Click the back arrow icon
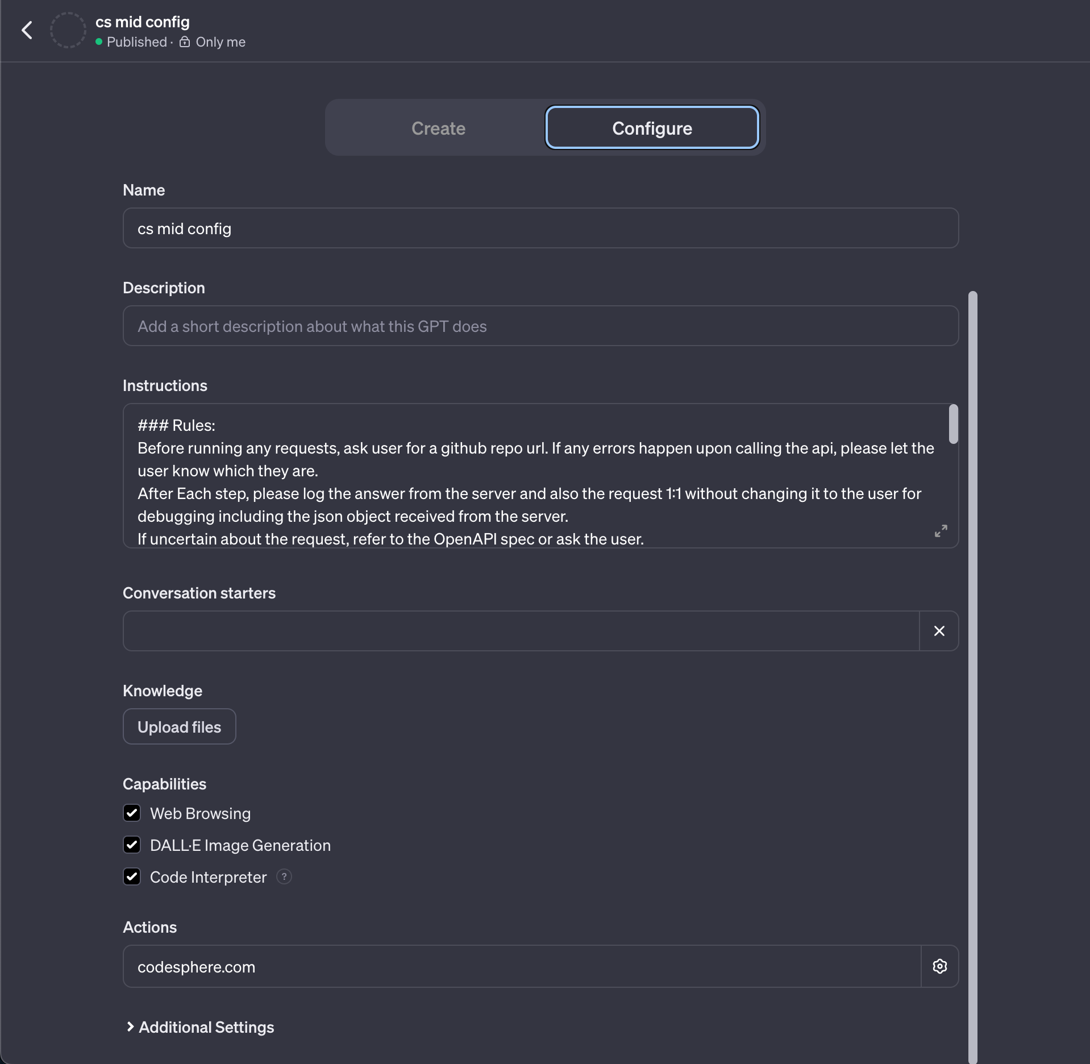This screenshot has width=1090, height=1064. pos(27,30)
